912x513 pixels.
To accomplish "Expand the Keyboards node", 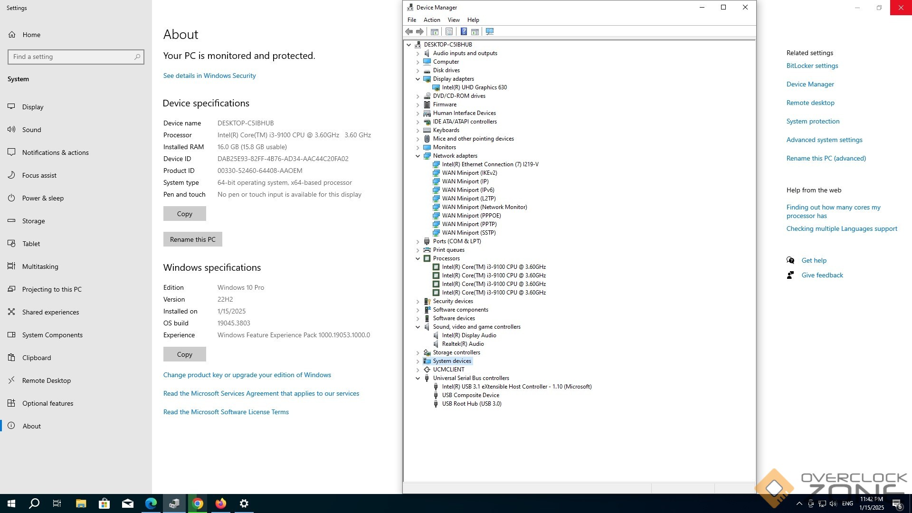I will (418, 130).
